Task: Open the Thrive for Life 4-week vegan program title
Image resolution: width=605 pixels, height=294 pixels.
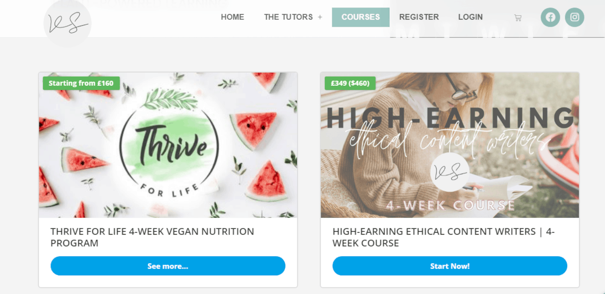Action: click(x=152, y=238)
